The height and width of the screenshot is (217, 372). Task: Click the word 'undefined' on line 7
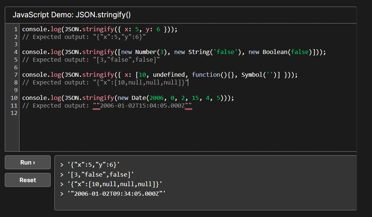(x=169, y=75)
